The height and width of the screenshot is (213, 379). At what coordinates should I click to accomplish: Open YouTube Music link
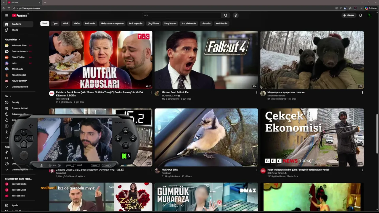pos(18,190)
